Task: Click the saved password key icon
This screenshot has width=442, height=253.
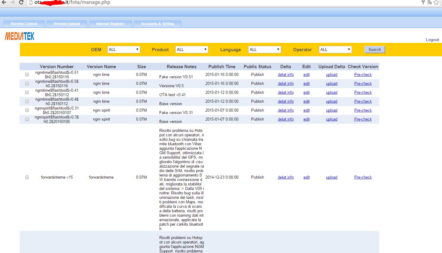Action: click(x=423, y=2)
